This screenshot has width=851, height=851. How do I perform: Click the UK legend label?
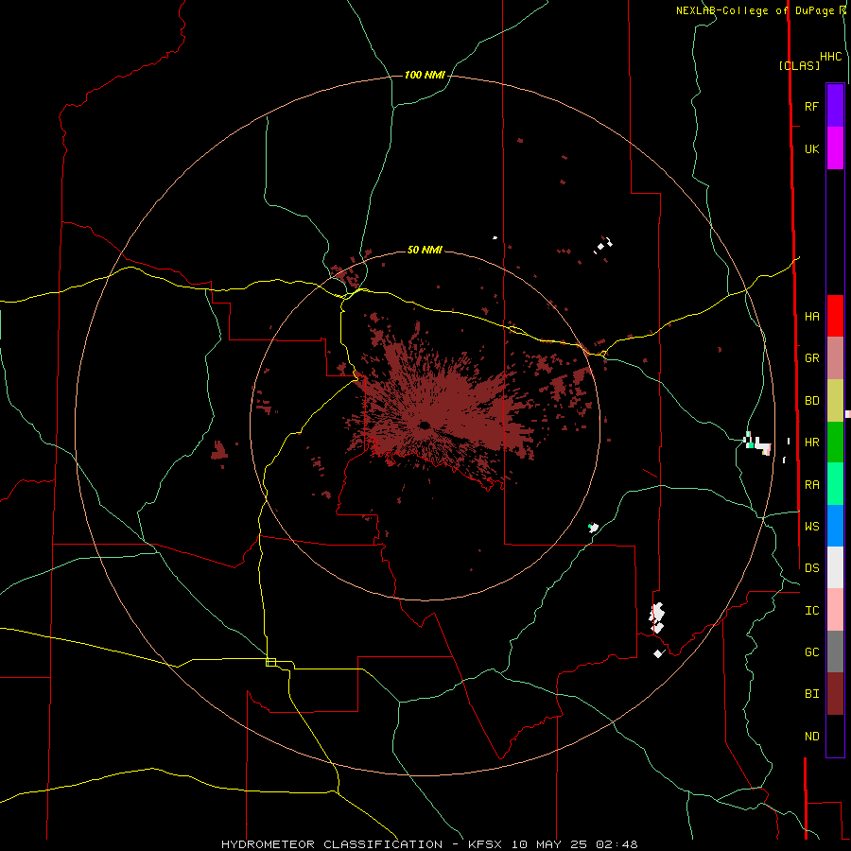811,148
